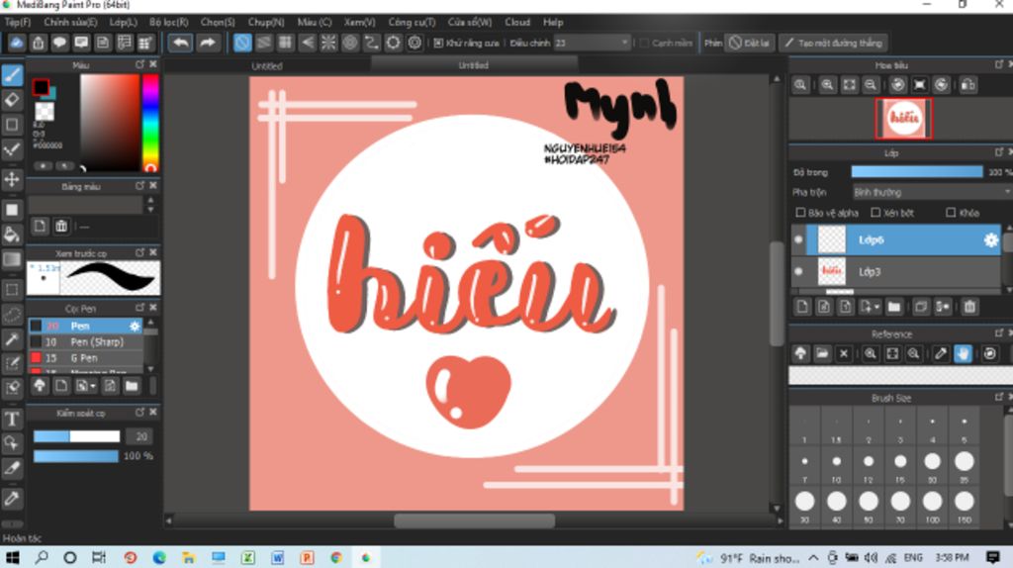This screenshot has height=568, width=1013.
Task: Enable the vanishing point snap
Action: click(307, 44)
